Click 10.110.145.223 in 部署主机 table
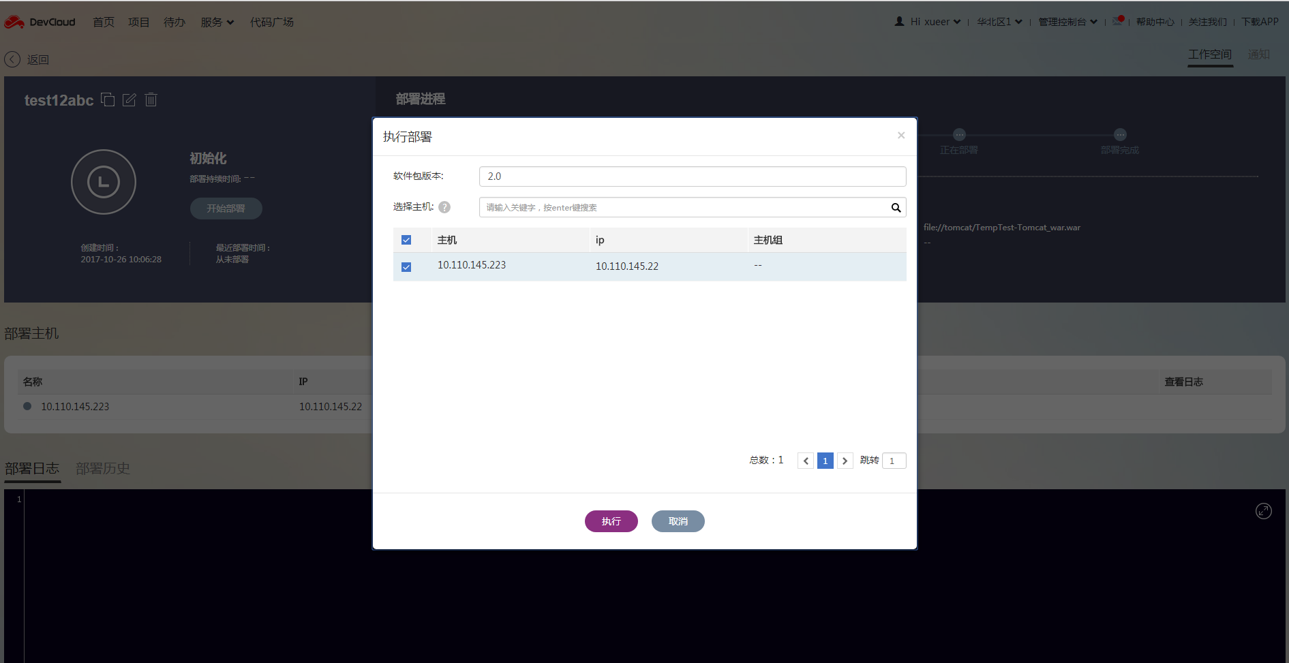This screenshot has height=663, width=1289. click(x=75, y=407)
